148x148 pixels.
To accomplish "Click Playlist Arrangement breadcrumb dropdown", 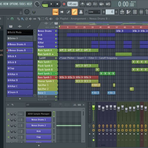I will (73, 19).
